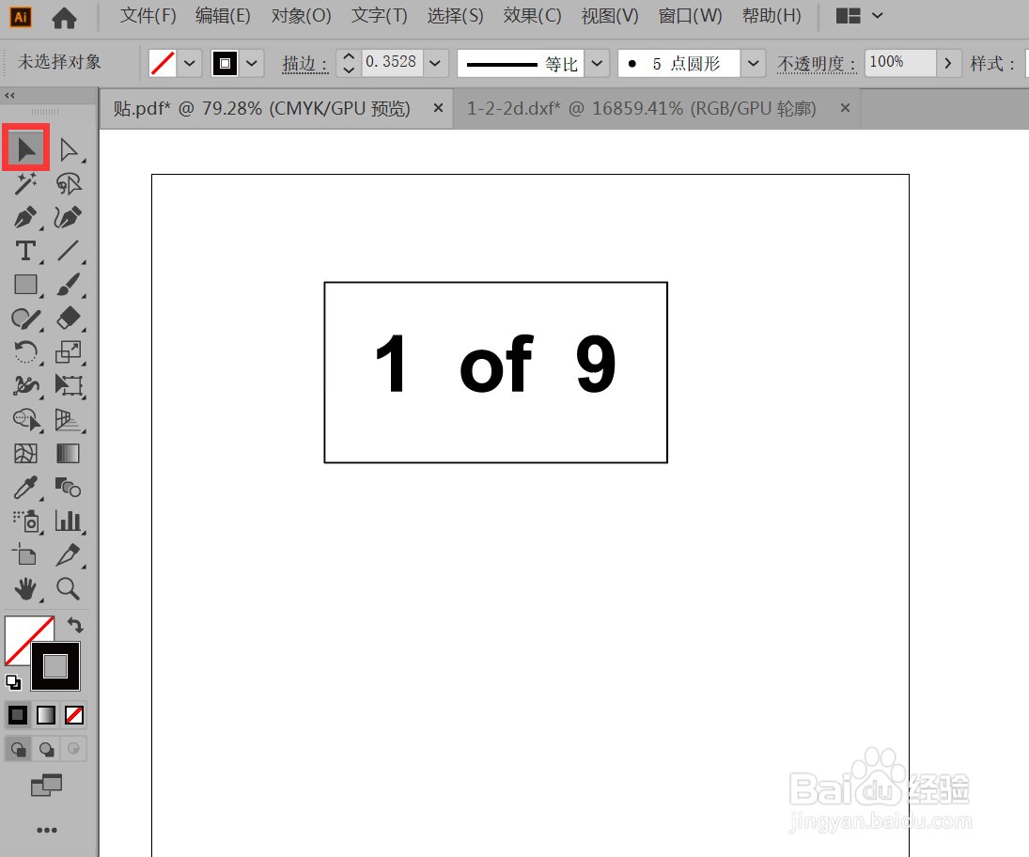Pick the Paintbrush tool
The image size is (1029, 857).
(x=69, y=285)
